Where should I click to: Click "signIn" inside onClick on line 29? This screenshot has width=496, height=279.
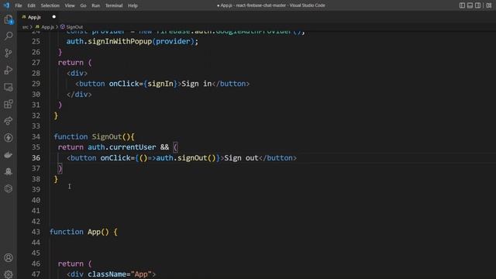coord(160,84)
